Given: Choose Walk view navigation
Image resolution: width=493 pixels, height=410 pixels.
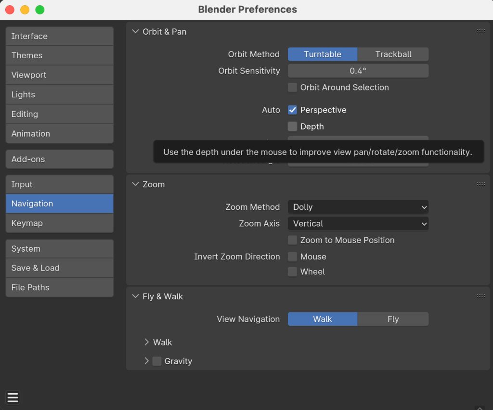Looking at the screenshot, I should click(323, 319).
